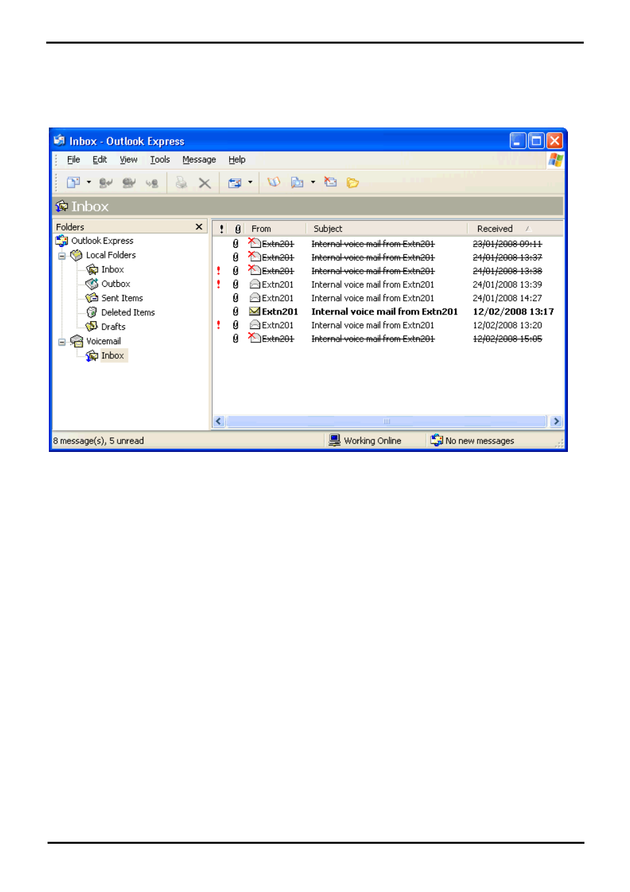
Task: Click the Find toolbar icon
Action: 297,182
